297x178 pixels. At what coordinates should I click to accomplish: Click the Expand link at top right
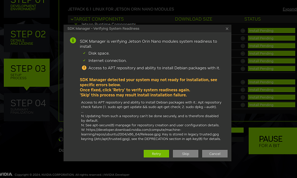tap(290, 9)
